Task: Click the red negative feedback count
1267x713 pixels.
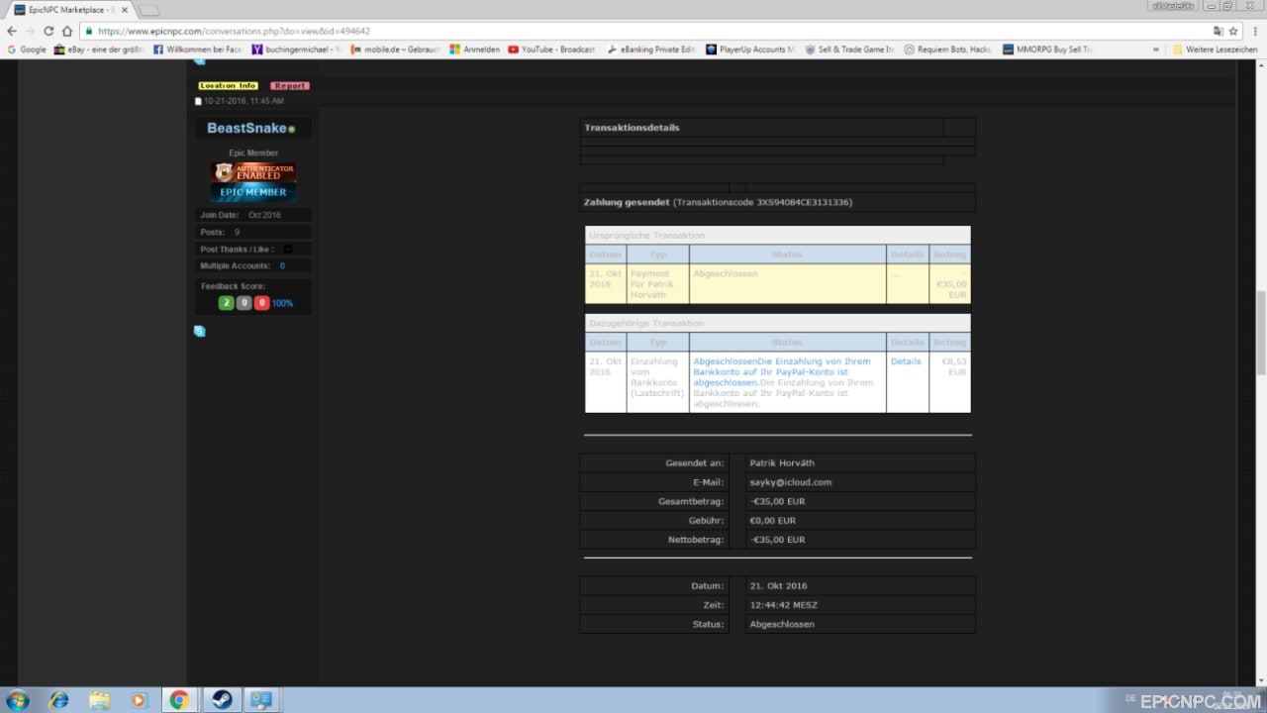Action: click(x=261, y=303)
